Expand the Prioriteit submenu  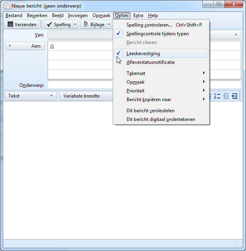pos(161,91)
